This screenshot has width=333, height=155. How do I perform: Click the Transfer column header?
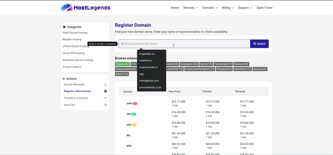[x=207, y=92]
